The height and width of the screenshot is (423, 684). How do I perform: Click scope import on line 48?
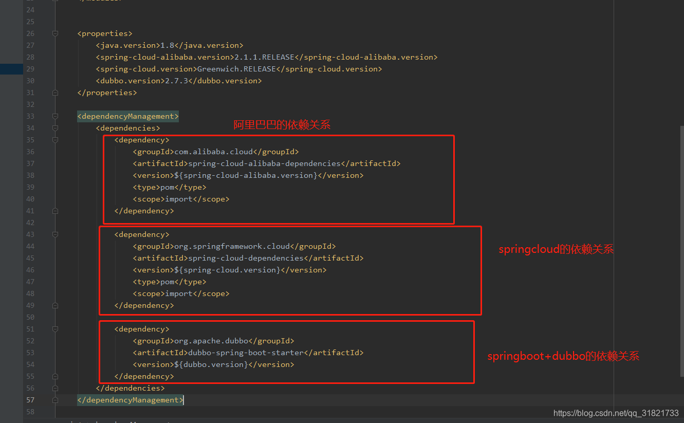pos(180,293)
